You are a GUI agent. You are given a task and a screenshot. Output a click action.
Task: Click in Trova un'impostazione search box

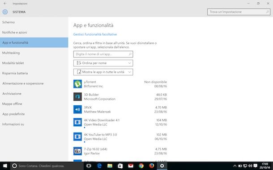click(239, 12)
